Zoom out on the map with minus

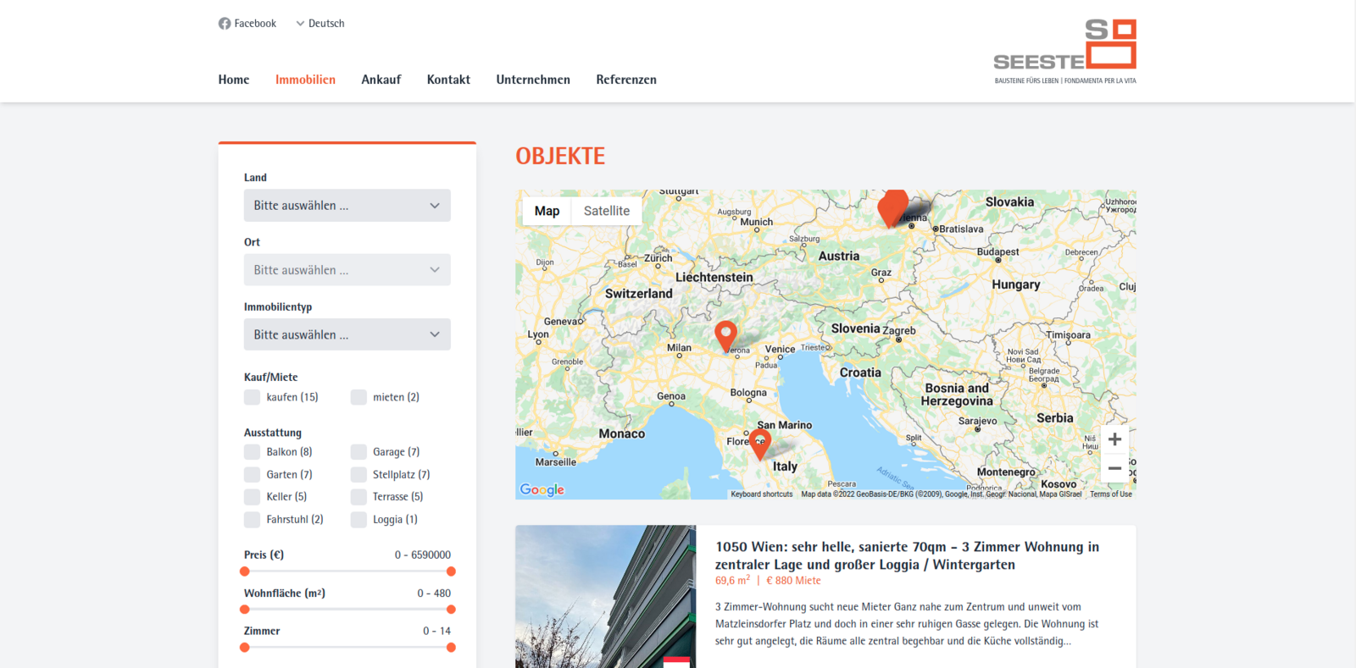pyautogui.click(x=1114, y=468)
